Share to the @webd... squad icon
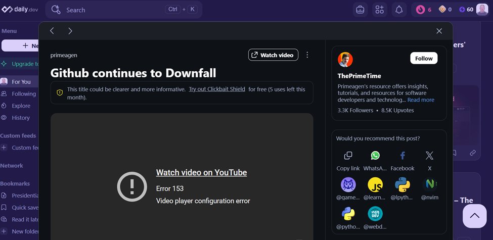 (375, 214)
